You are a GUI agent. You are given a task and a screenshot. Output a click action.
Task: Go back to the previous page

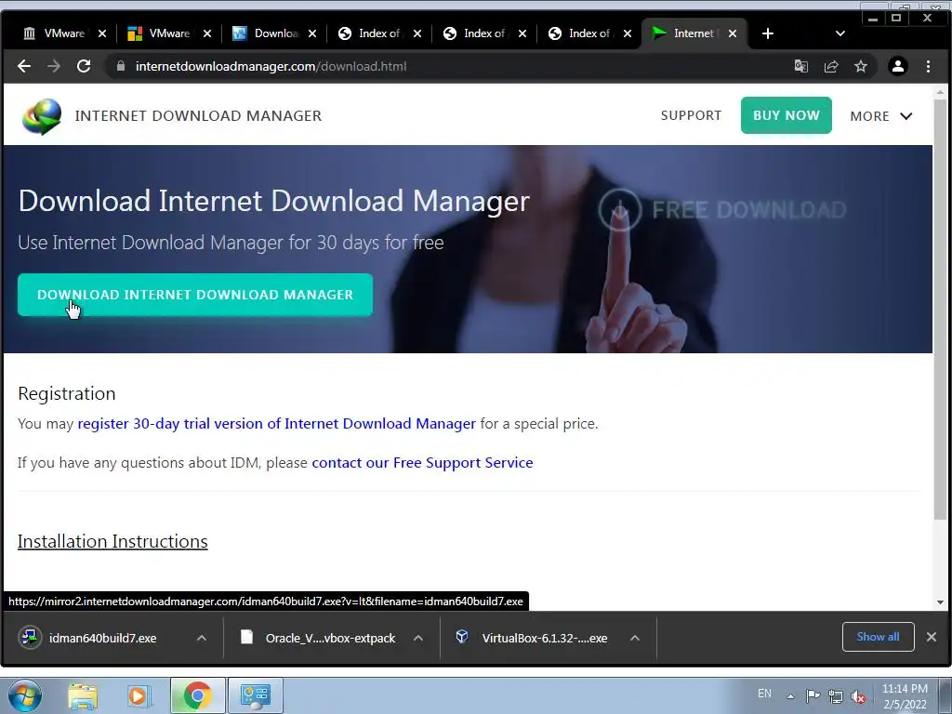(x=23, y=66)
